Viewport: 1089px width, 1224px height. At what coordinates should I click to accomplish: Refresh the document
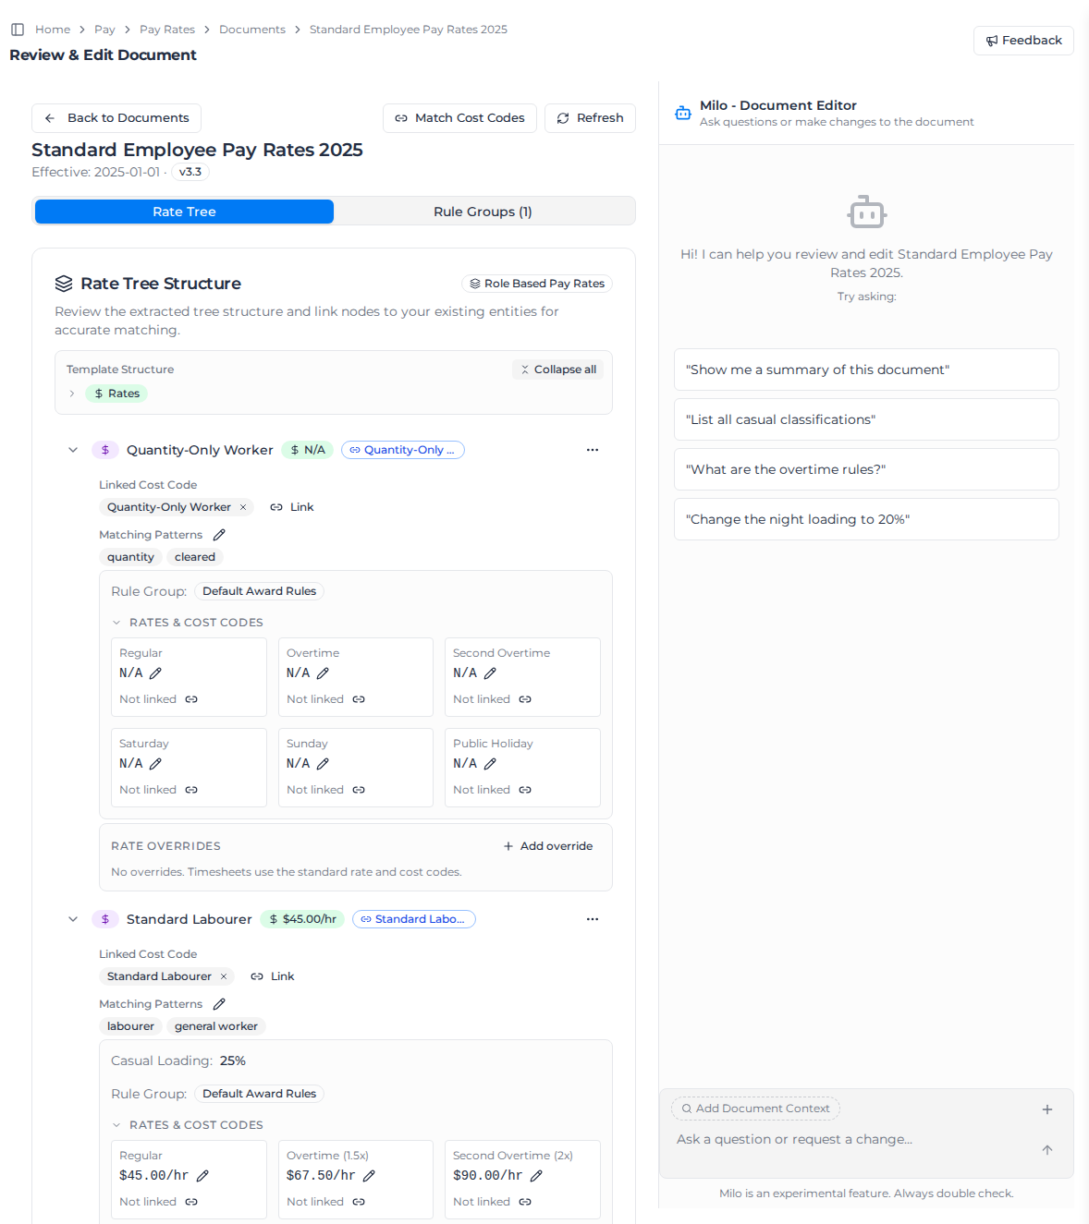point(590,118)
